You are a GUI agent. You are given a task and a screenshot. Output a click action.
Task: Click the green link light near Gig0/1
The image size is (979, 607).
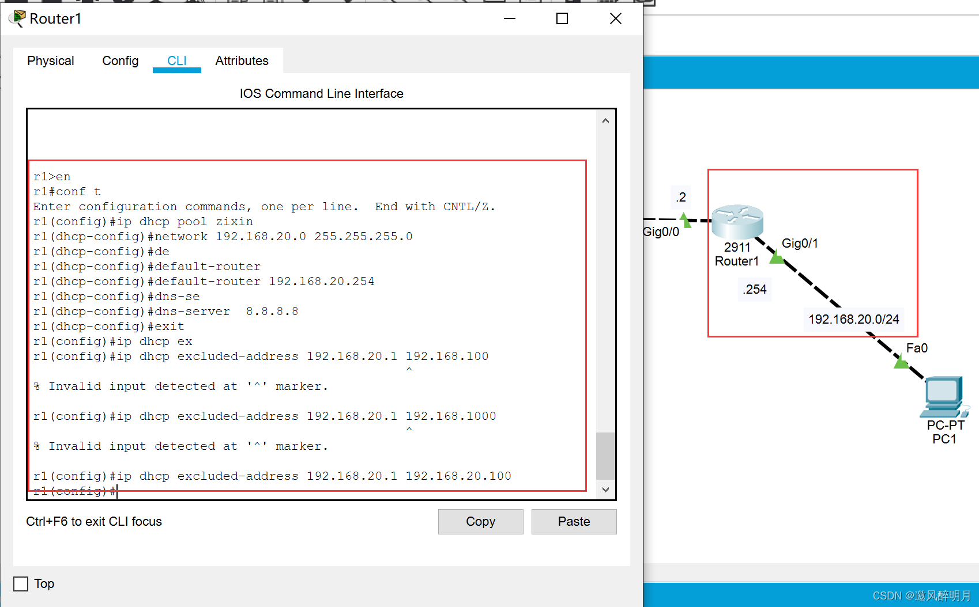[777, 257]
